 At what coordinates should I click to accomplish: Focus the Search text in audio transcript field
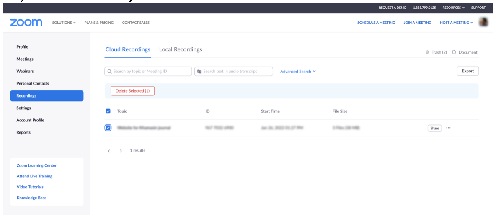coord(233,72)
